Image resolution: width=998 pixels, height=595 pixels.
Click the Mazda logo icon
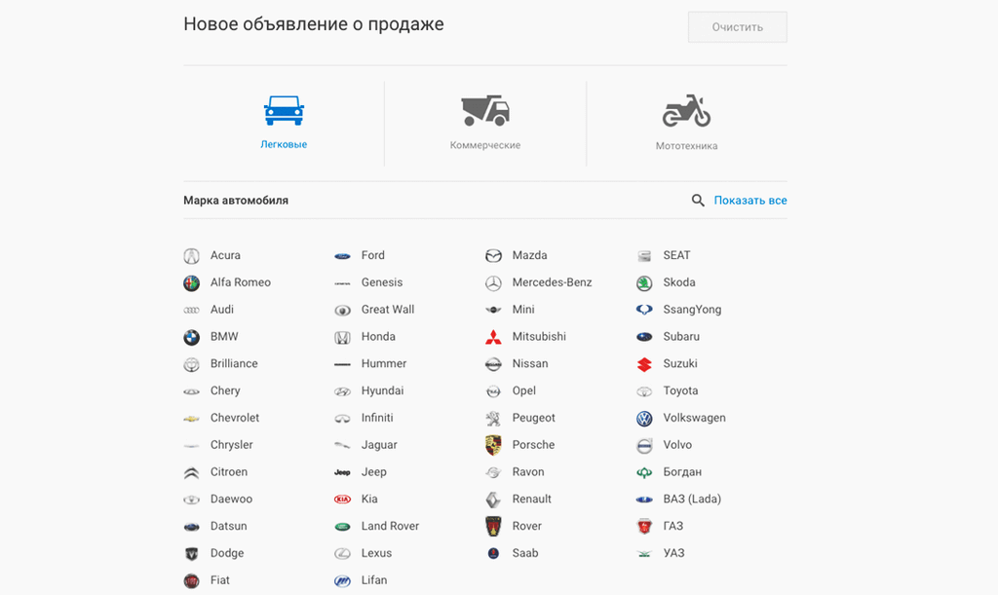[x=493, y=255]
